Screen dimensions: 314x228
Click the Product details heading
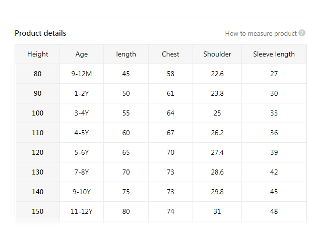click(x=40, y=33)
